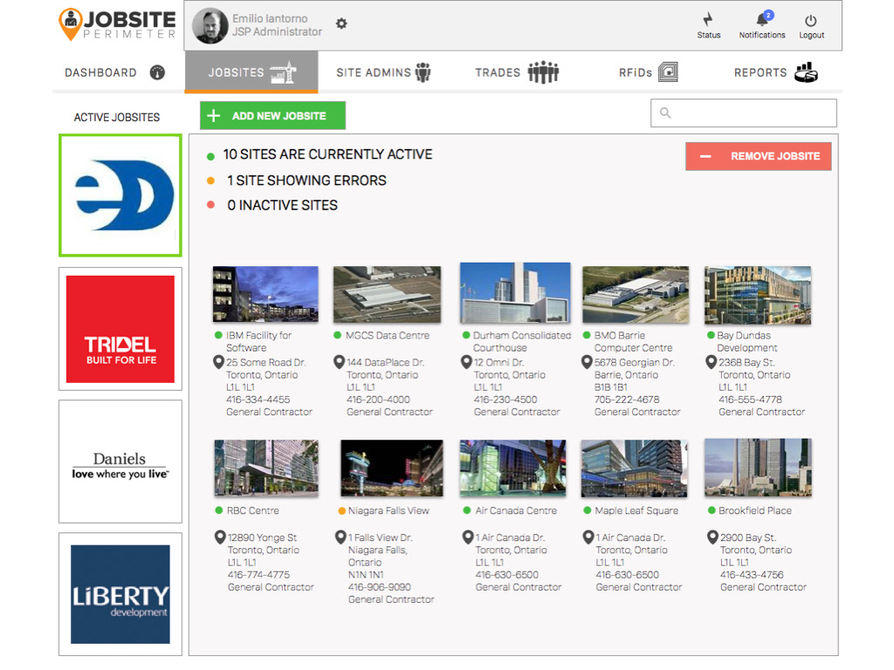The image size is (894, 670).
Task: Open the IBM Facility building photo
Action: click(x=265, y=295)
